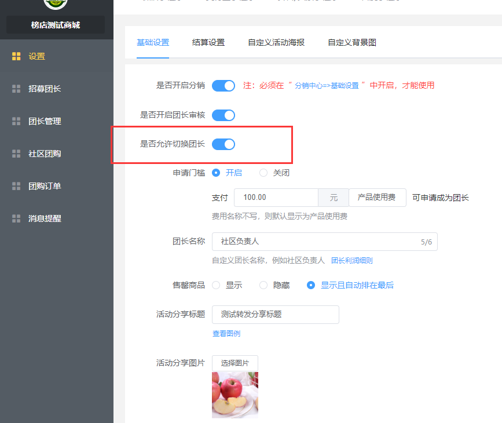Select 显示 option for 售罄商品
This screenshot has width=502, height=423.
click(217, 285)
